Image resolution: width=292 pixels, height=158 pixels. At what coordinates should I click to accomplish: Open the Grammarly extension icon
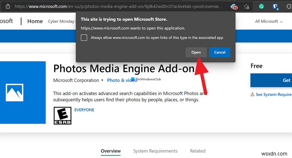tap(261, 7)
